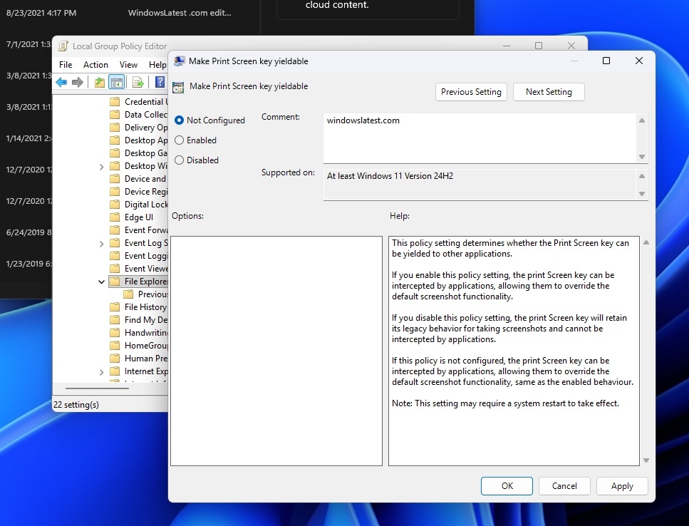Open the View menu
The height and width of the screenshot is (526, 689).
[x=128, y=64]
